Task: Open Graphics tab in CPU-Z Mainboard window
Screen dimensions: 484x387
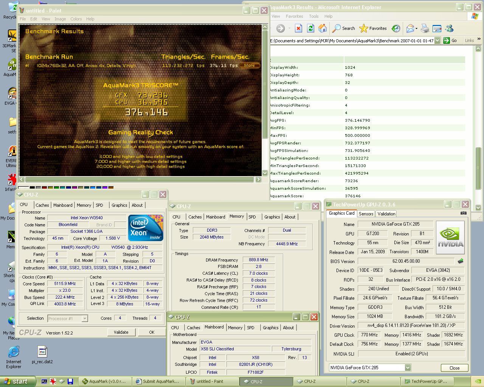Action: [270, 328]
